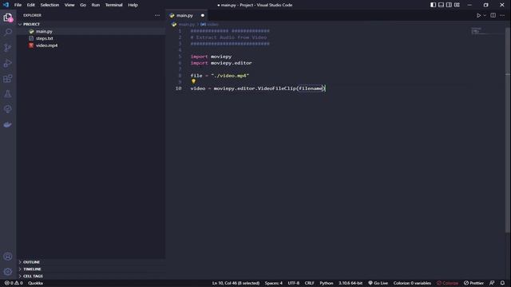
Task: Toggle Prettier formatter status
Action: point(473,283)
